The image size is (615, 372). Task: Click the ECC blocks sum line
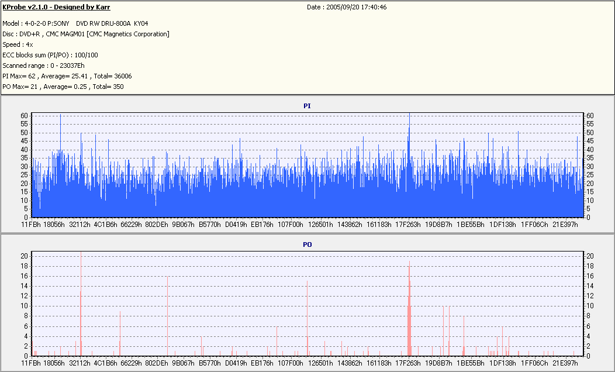[x=50, y=55]
